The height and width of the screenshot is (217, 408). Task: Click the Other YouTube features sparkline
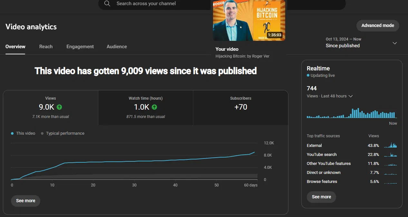[390, 164]
